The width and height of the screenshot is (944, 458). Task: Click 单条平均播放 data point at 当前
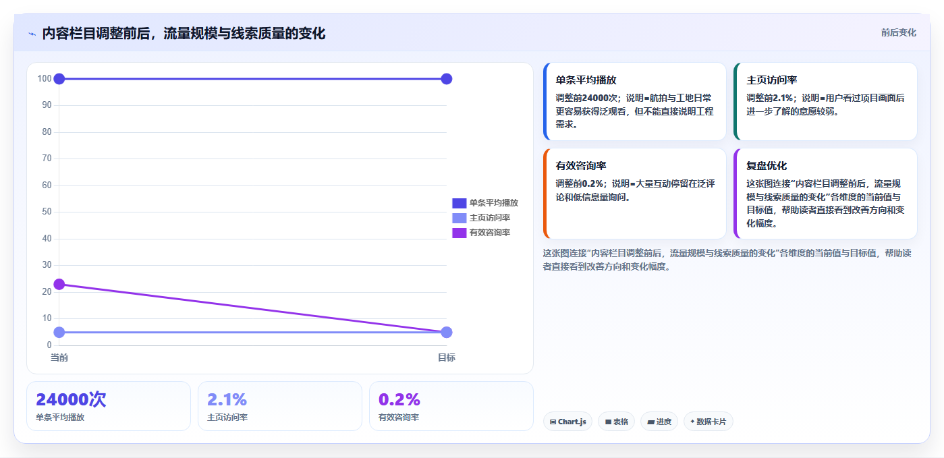(x=59, y=79)
